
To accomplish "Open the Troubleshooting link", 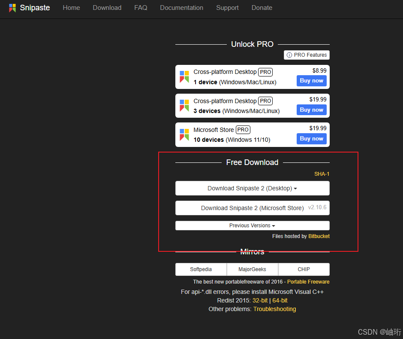I will pos(274,309).
